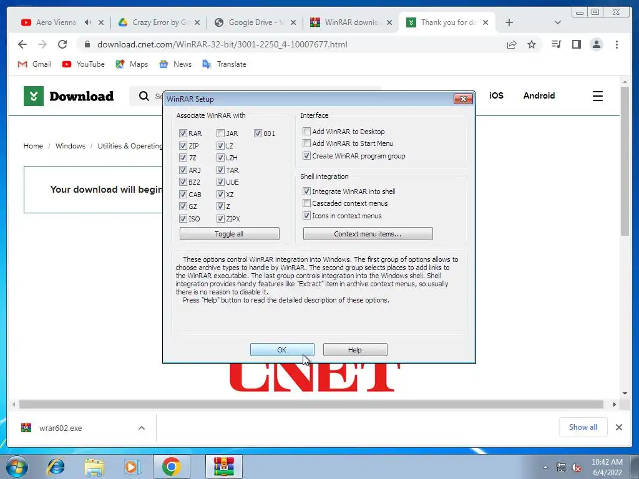639x479 pixels.
Task: Open Chrome three-dot menu
Action: pyautogui.click(x=617, y=44)
